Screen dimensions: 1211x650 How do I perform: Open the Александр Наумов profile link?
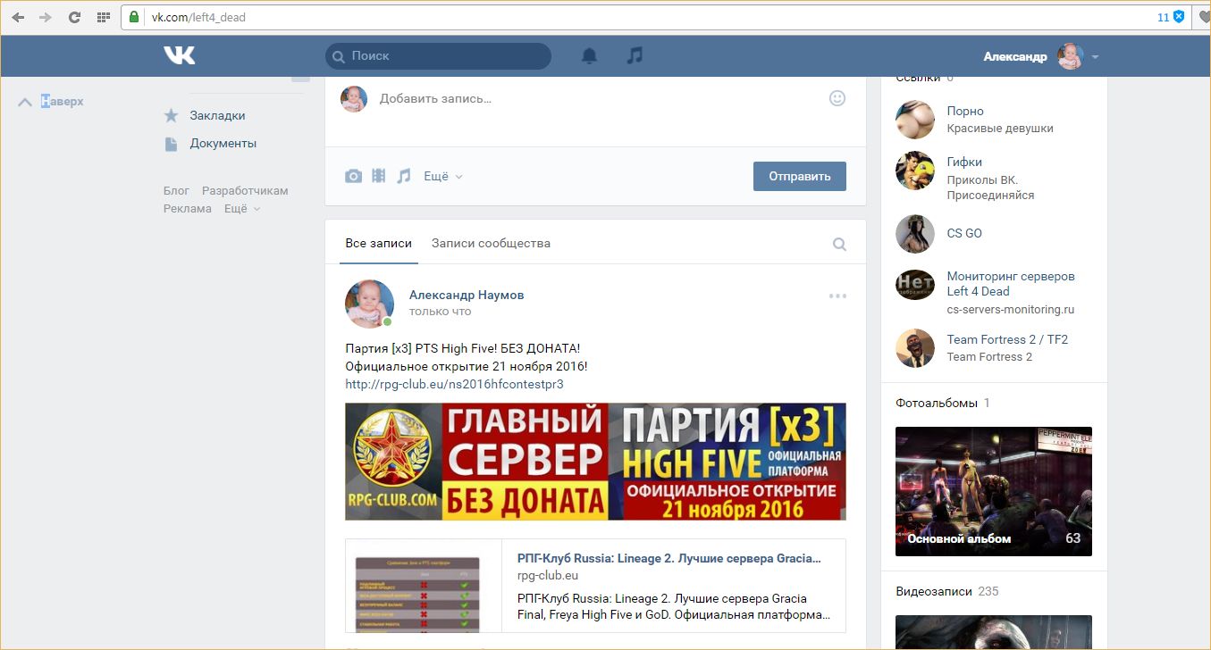point(467,295)
